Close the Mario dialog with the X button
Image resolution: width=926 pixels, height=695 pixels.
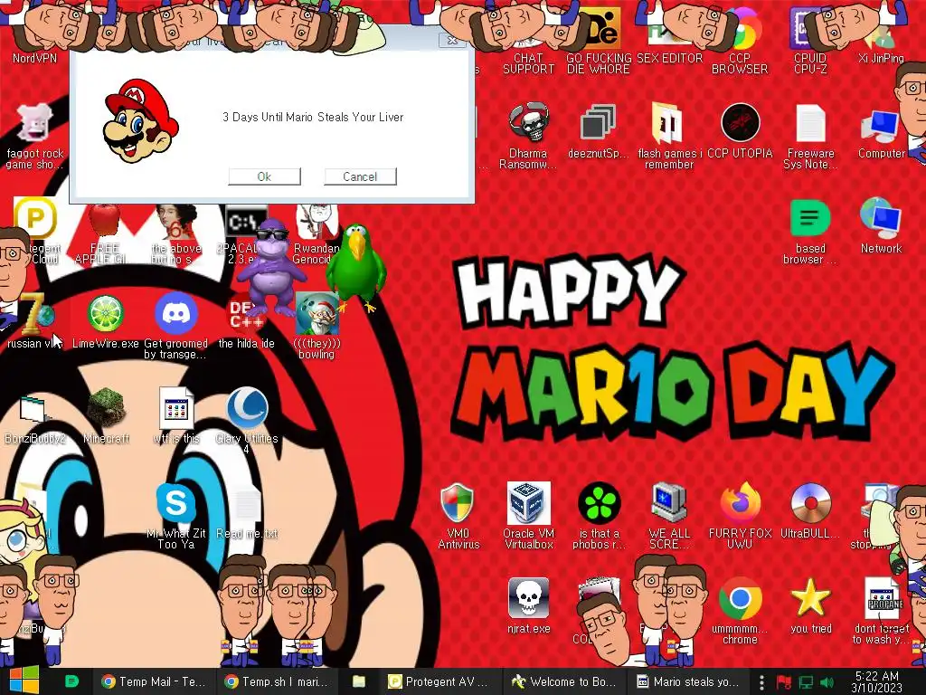(452, 40)
